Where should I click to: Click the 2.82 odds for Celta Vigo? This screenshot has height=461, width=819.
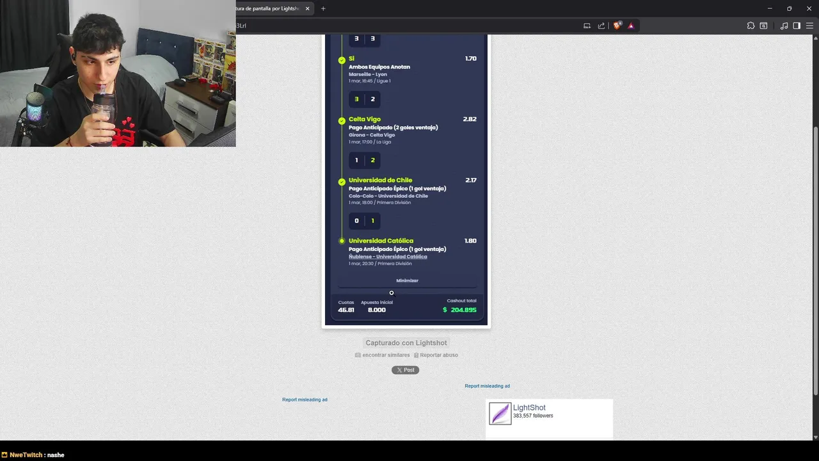pyautogui.click(x=470, y=119)
